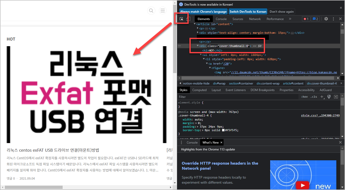Select the Properties pane tab
Viewport: 345px width, 190px height.
(286, 90)
